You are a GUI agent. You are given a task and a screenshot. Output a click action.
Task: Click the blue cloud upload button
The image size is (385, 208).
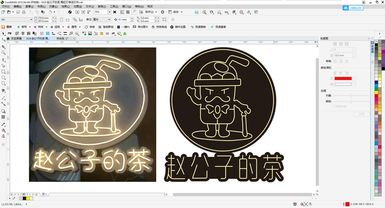[353, 8]
